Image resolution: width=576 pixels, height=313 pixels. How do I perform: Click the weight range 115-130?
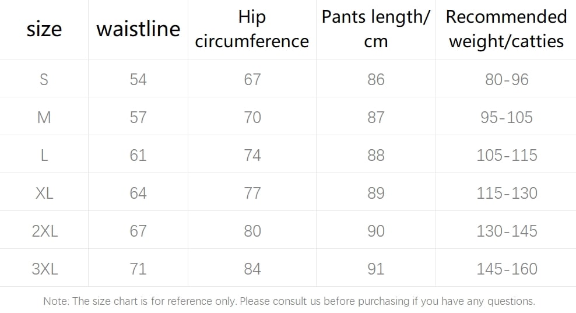click(507, 193)
